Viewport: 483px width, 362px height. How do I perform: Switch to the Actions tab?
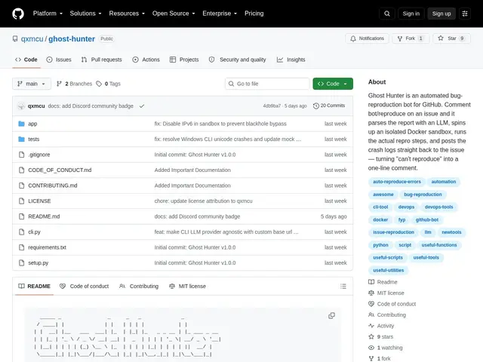[x=146, y=60]
